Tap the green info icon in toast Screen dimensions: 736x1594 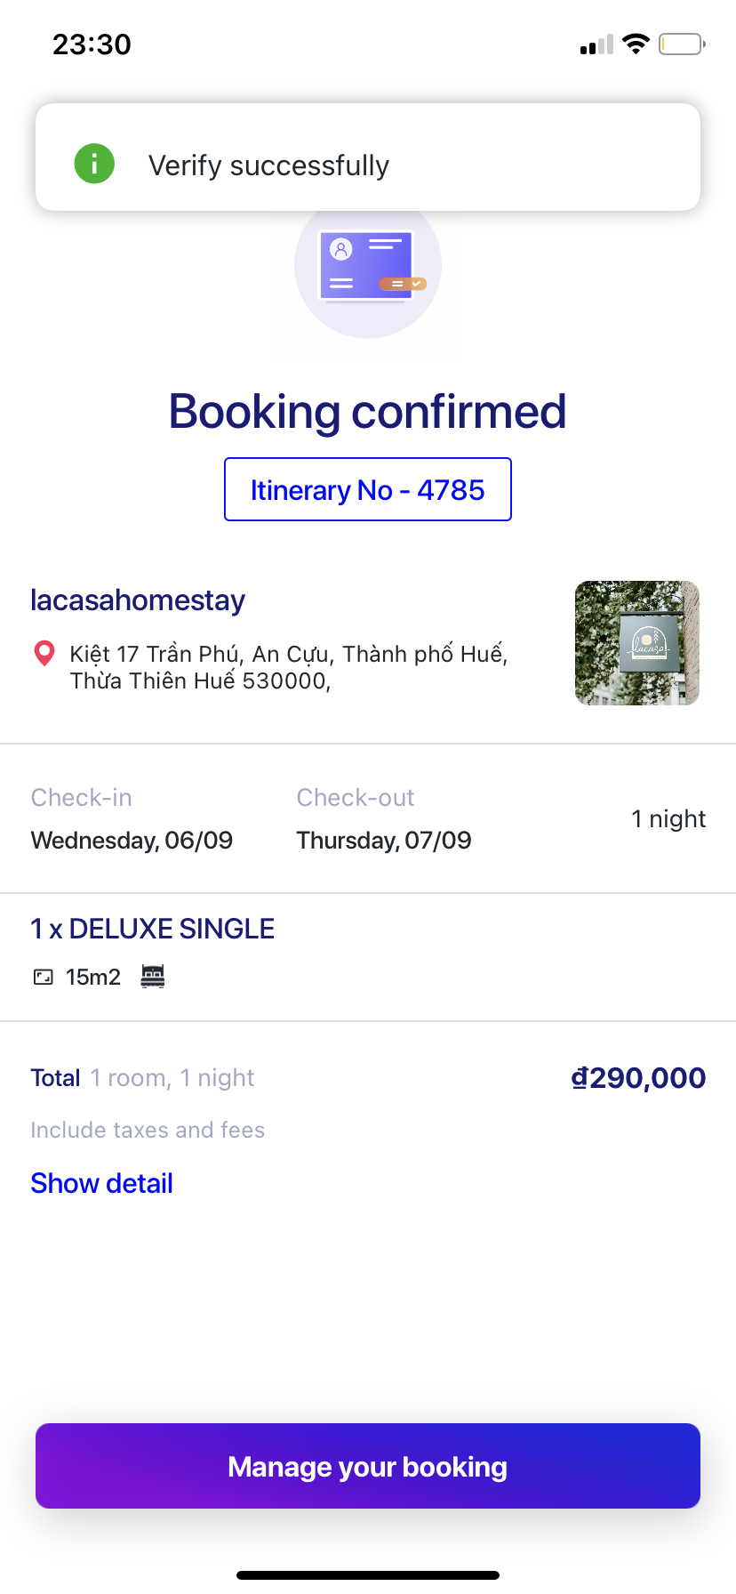pyautogui.click(x=94, y=165)
